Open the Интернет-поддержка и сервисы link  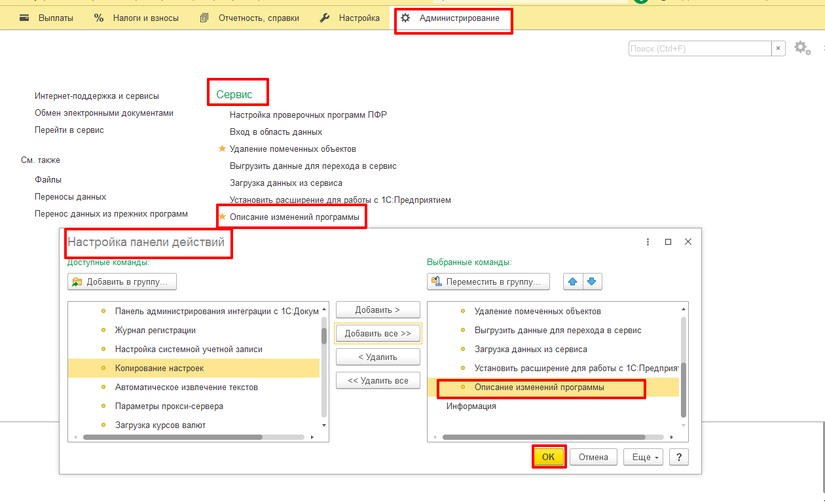click(97, 96)
